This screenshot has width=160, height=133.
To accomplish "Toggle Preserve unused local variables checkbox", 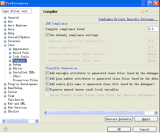I will 47,89.
